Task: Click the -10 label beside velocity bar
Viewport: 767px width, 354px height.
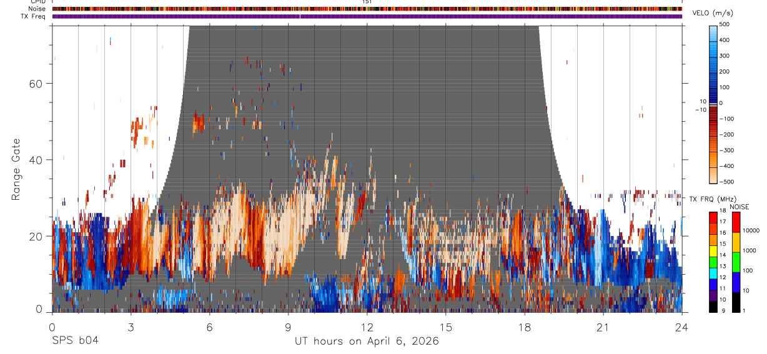Action: (x=701, y=110)
